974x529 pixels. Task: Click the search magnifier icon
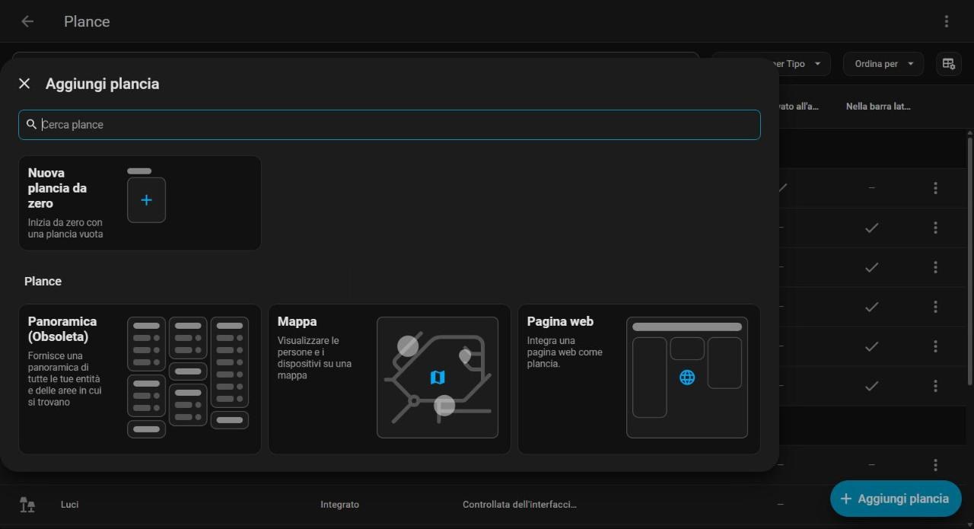(31, 124)
